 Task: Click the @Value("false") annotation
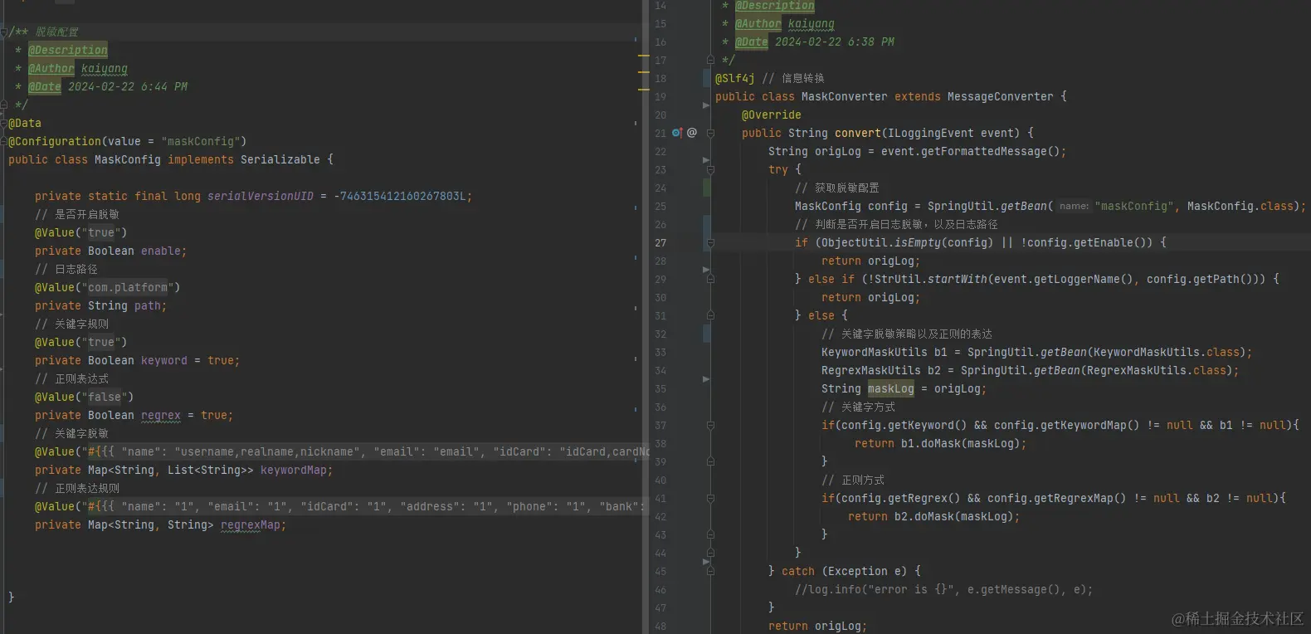click(x=85, y=397)
